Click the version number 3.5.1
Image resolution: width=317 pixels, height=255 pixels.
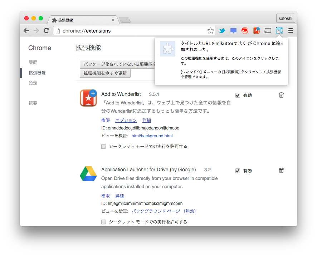tap(154, 94)
